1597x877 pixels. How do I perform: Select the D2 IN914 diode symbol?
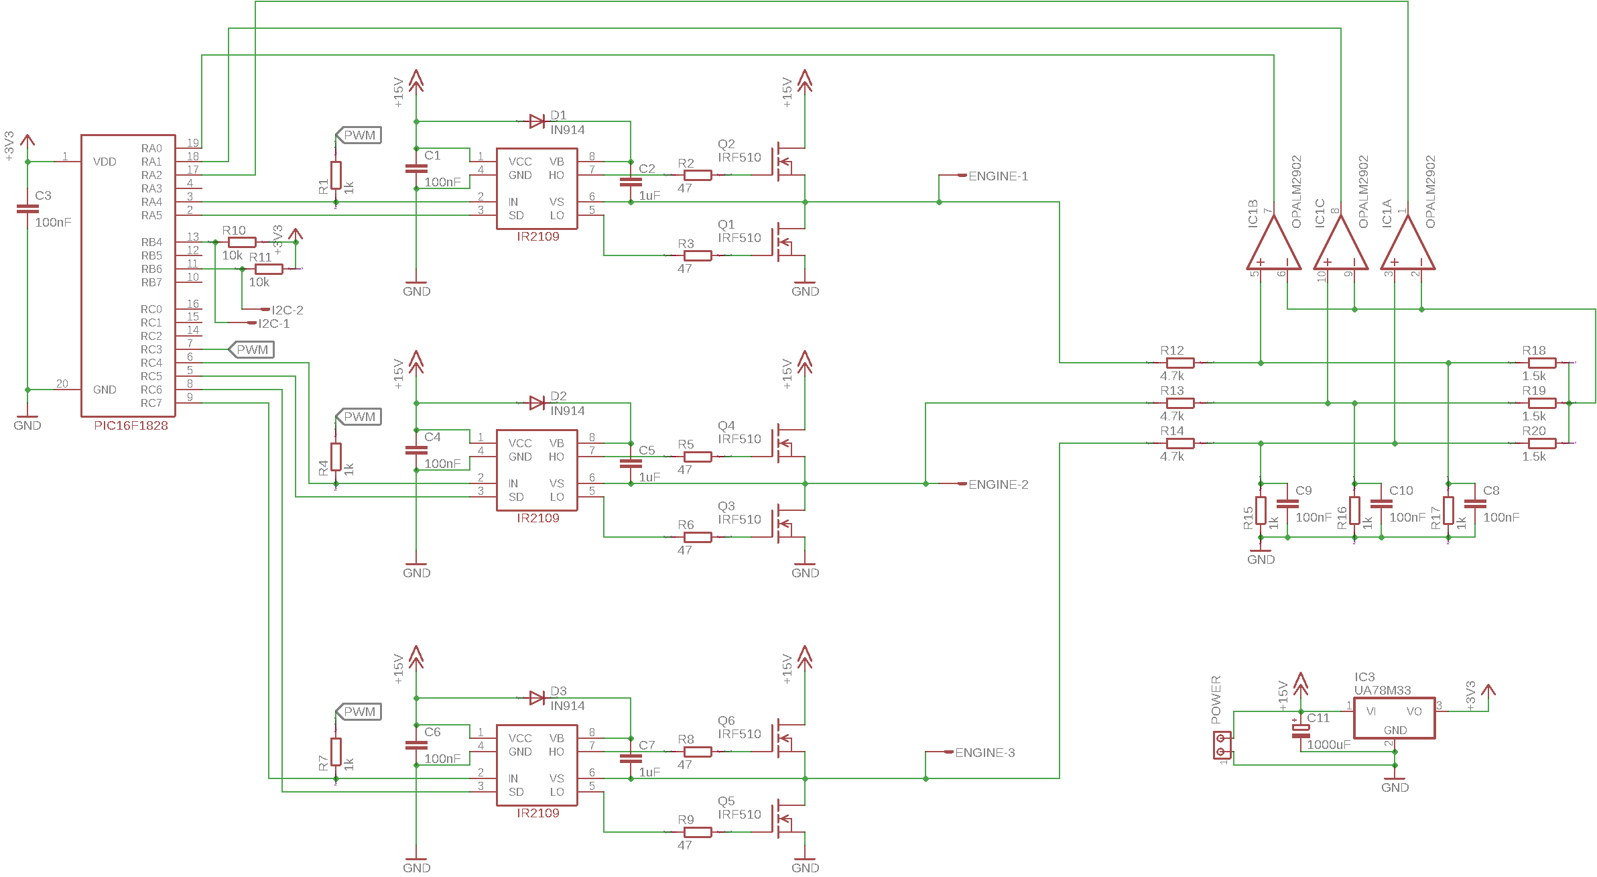click(537, 403)
